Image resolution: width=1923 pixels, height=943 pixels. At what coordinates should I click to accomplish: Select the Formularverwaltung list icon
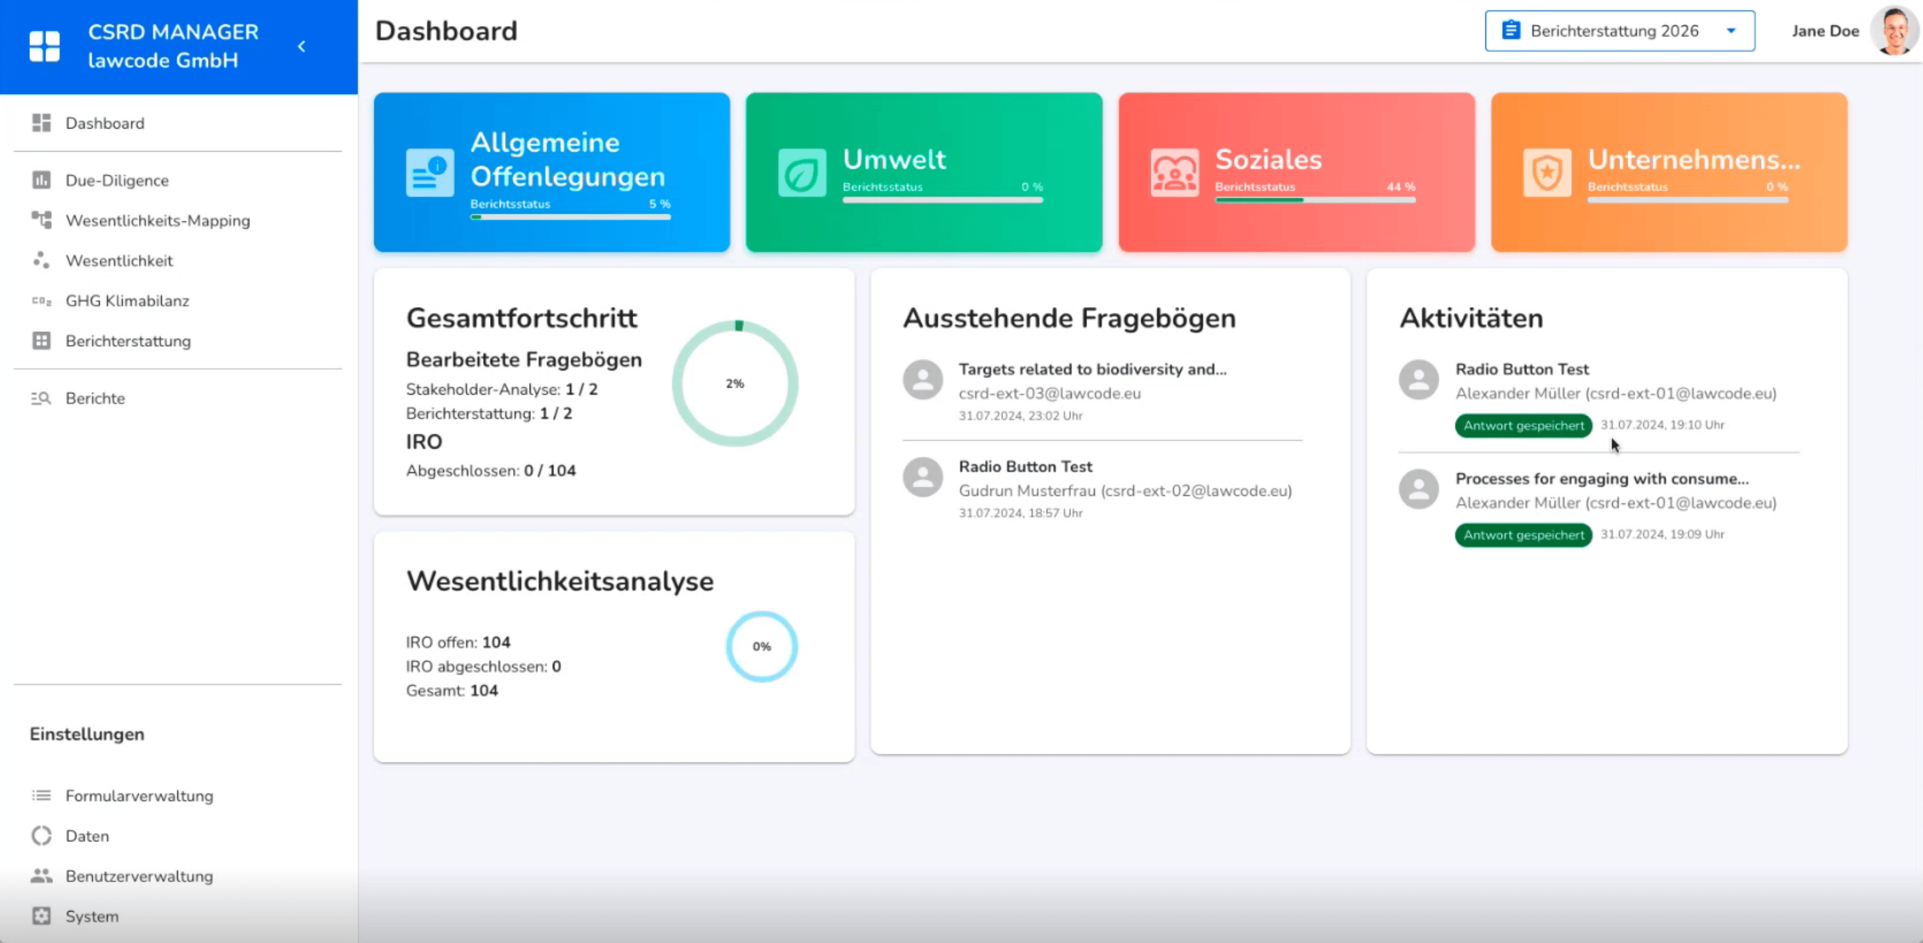[41, 796]
